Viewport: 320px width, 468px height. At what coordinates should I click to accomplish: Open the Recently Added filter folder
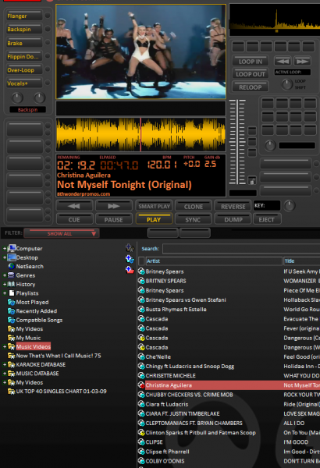pyautogui.click(x=12, y=311)
